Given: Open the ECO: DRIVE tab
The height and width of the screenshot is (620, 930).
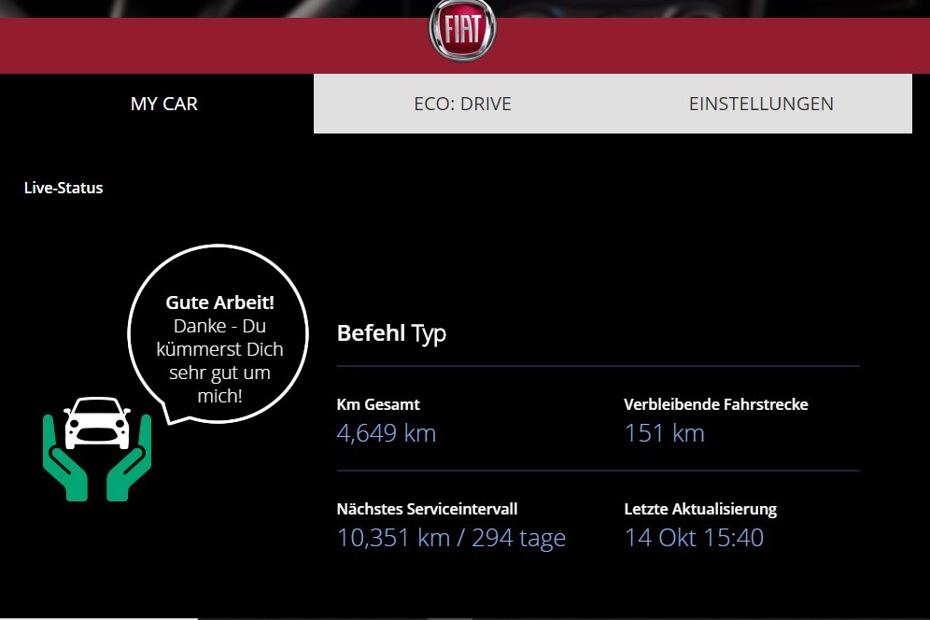Looking at the screenshot, I should click(462, 104).
